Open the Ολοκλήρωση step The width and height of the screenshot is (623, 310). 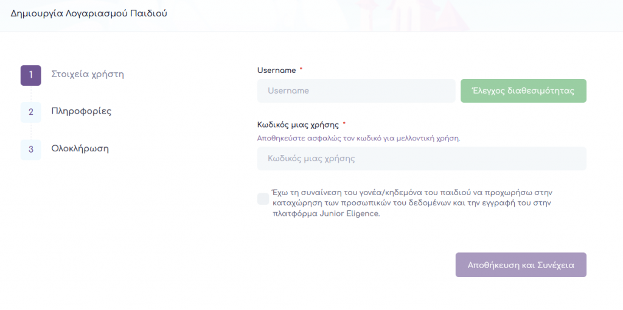(x=80, y=148)
